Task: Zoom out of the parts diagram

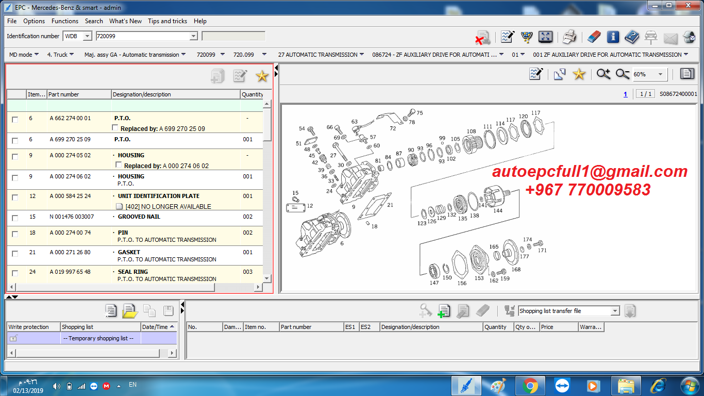Action: click(x=623, y=74)
